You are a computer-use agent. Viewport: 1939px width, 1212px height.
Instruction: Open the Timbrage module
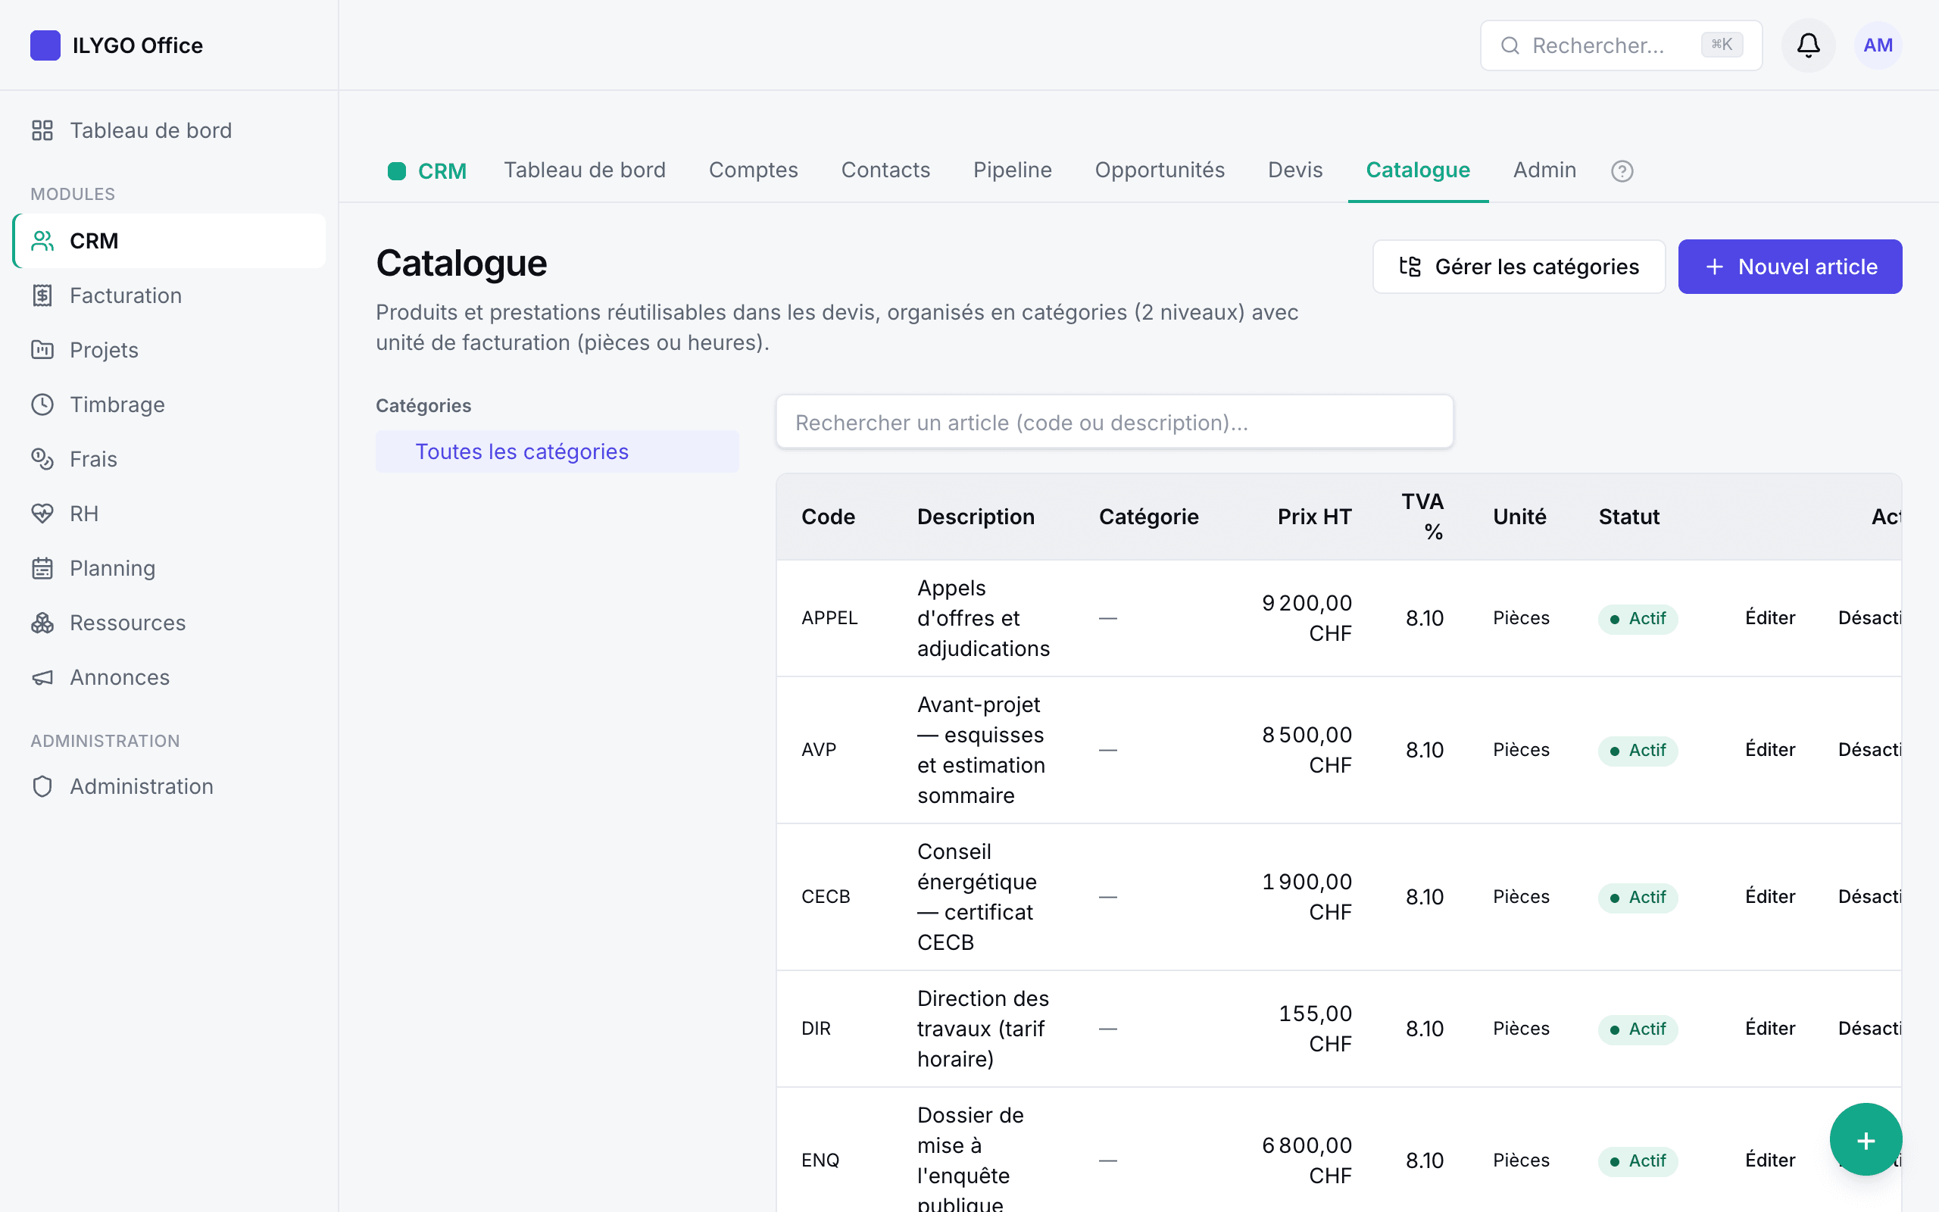[x=169, y=405]
